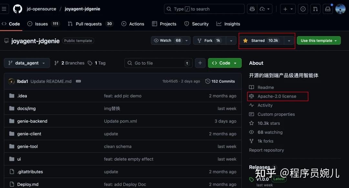349x188 pixels.
Task: Switch to the Actions tab
Action: (x=133, y=24)
